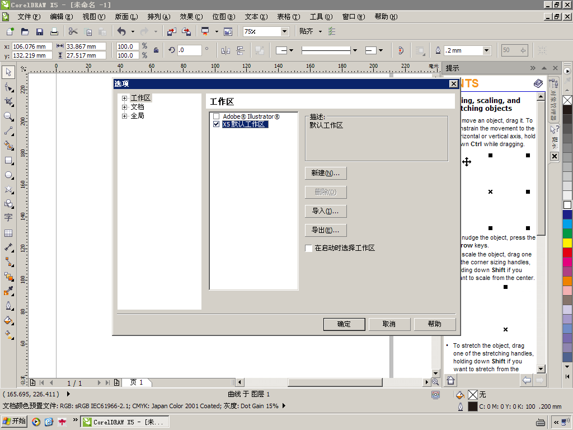
Task: Check the Adobe Illustrator workspace checkbox
Action: pos(217,116)
